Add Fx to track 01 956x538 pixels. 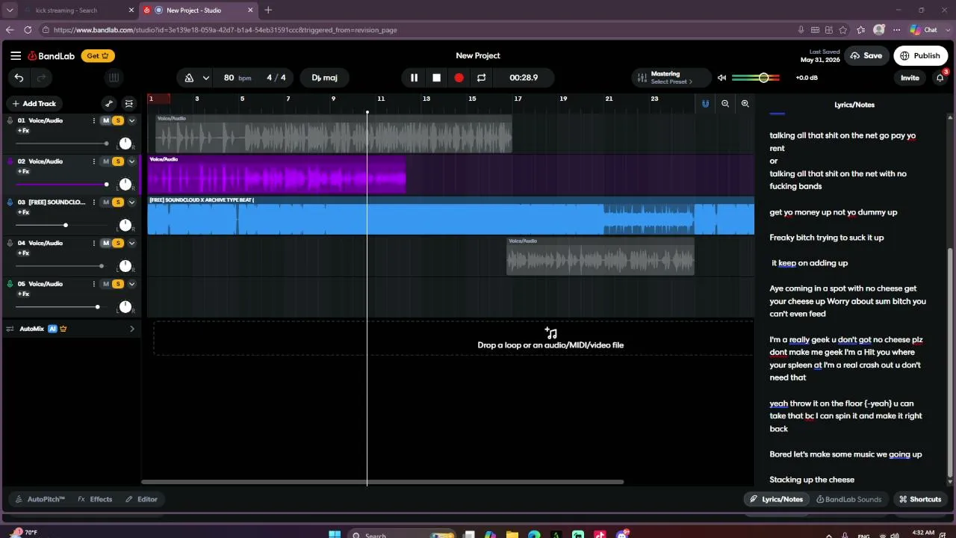(x=23, y=131)
